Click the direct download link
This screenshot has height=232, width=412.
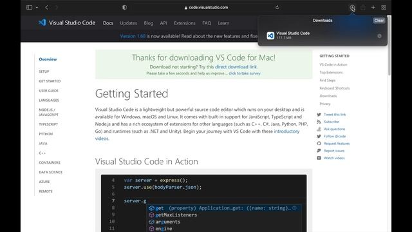click(236, 67)
